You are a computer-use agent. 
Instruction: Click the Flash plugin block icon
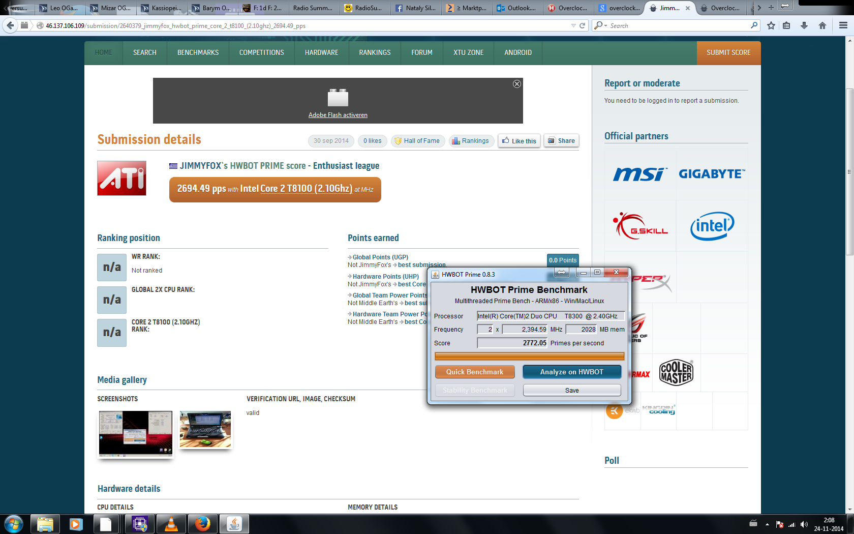tap(338, 98)
